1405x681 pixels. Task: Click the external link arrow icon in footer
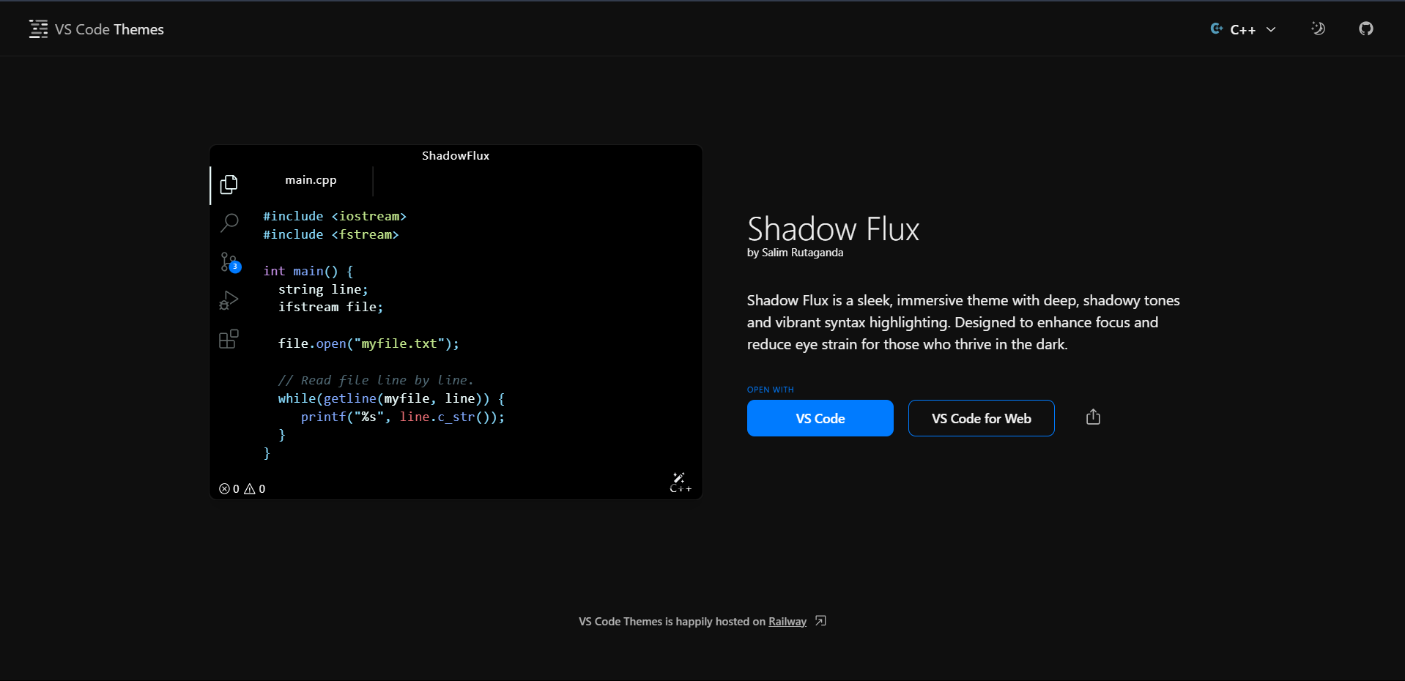(x=820, y=621)
